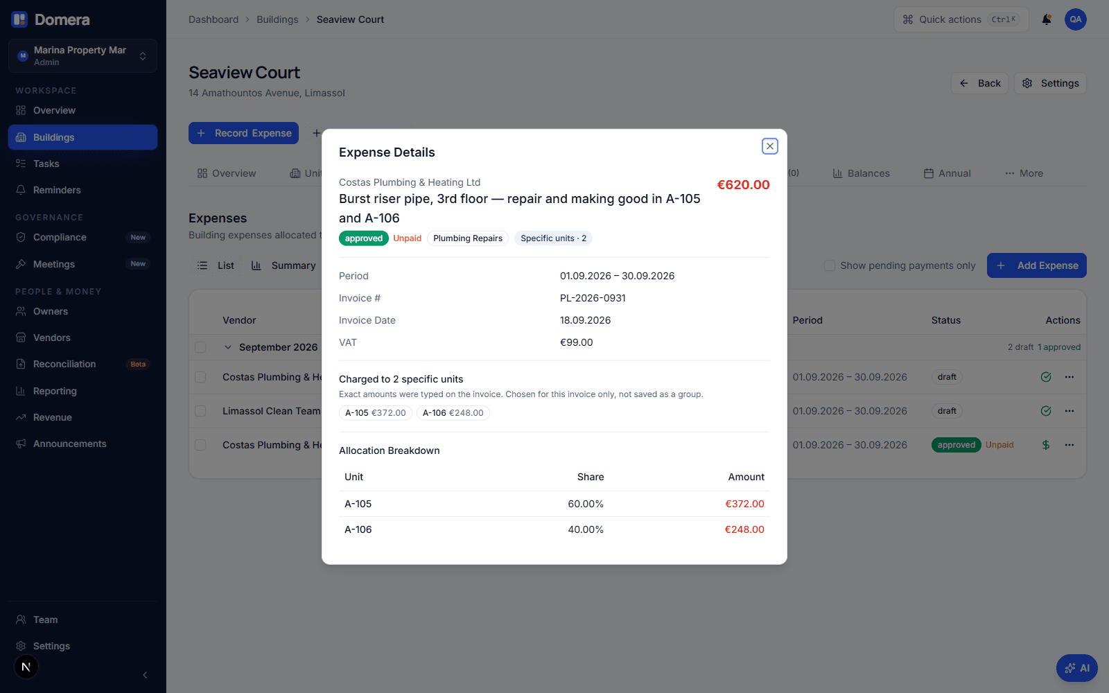Switch the workspace via Marina Property selector
This screenshot has height=693, width=1109.
click(x=82, y=55)
